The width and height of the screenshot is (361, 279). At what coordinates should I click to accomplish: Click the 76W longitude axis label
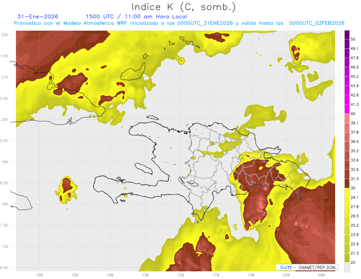(x=39, y=275)
